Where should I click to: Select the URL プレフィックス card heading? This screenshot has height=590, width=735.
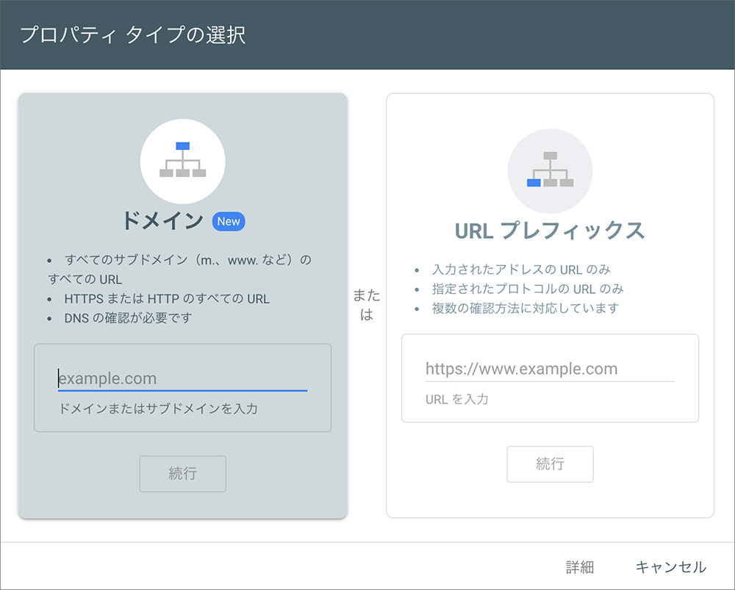pos(550,229)
